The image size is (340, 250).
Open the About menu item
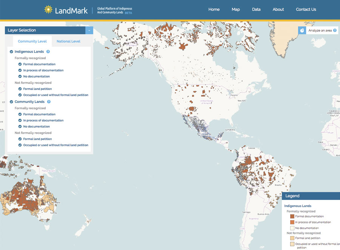(x=278, y=9)
